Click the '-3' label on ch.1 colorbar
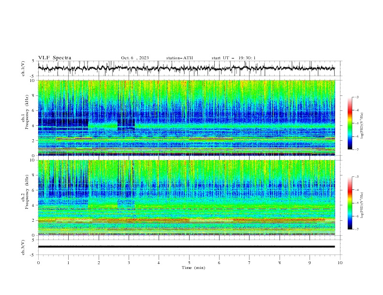Image resolution: width=383 pixels, height=295 pixels. 356,97
